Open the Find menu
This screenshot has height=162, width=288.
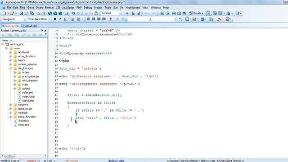pos(22,8)
